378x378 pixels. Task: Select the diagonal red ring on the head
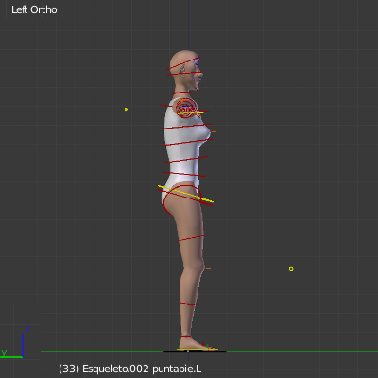tap(183, 63)
